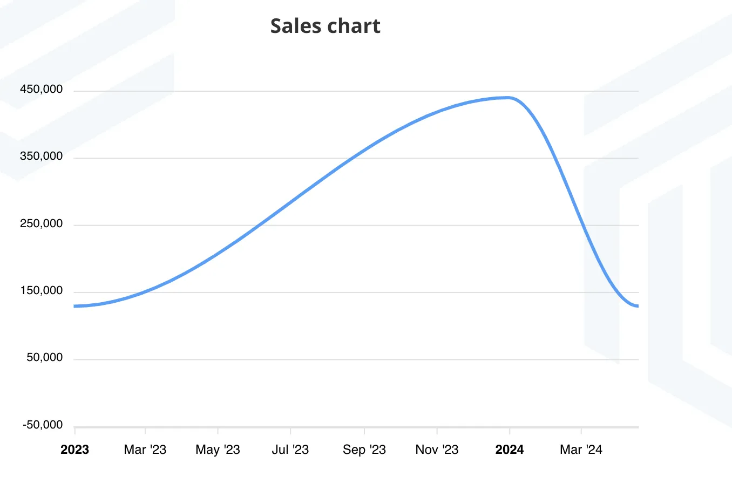Click the Jul '23 axis label

[x=290, y=450]
